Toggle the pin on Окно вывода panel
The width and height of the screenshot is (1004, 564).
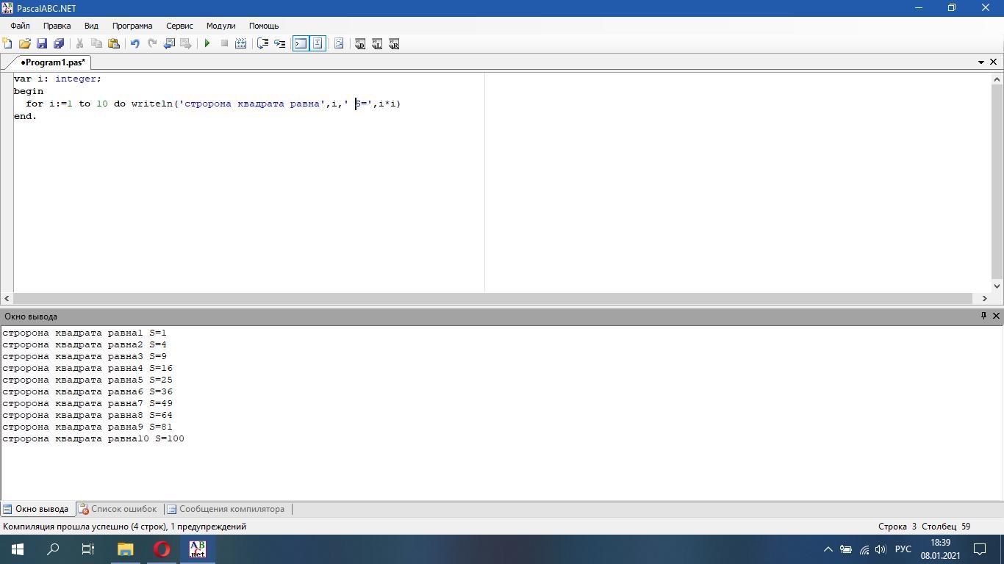pyautogui.click(x=983, y=316)
